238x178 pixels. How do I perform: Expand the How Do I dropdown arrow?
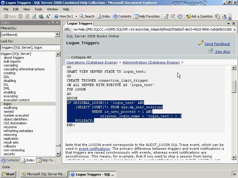click(76, 16)
